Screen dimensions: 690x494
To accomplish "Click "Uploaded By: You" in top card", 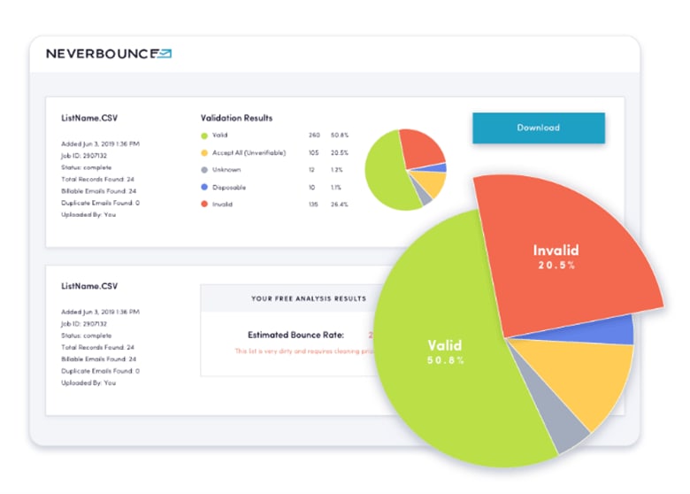I will pos(88,215).
